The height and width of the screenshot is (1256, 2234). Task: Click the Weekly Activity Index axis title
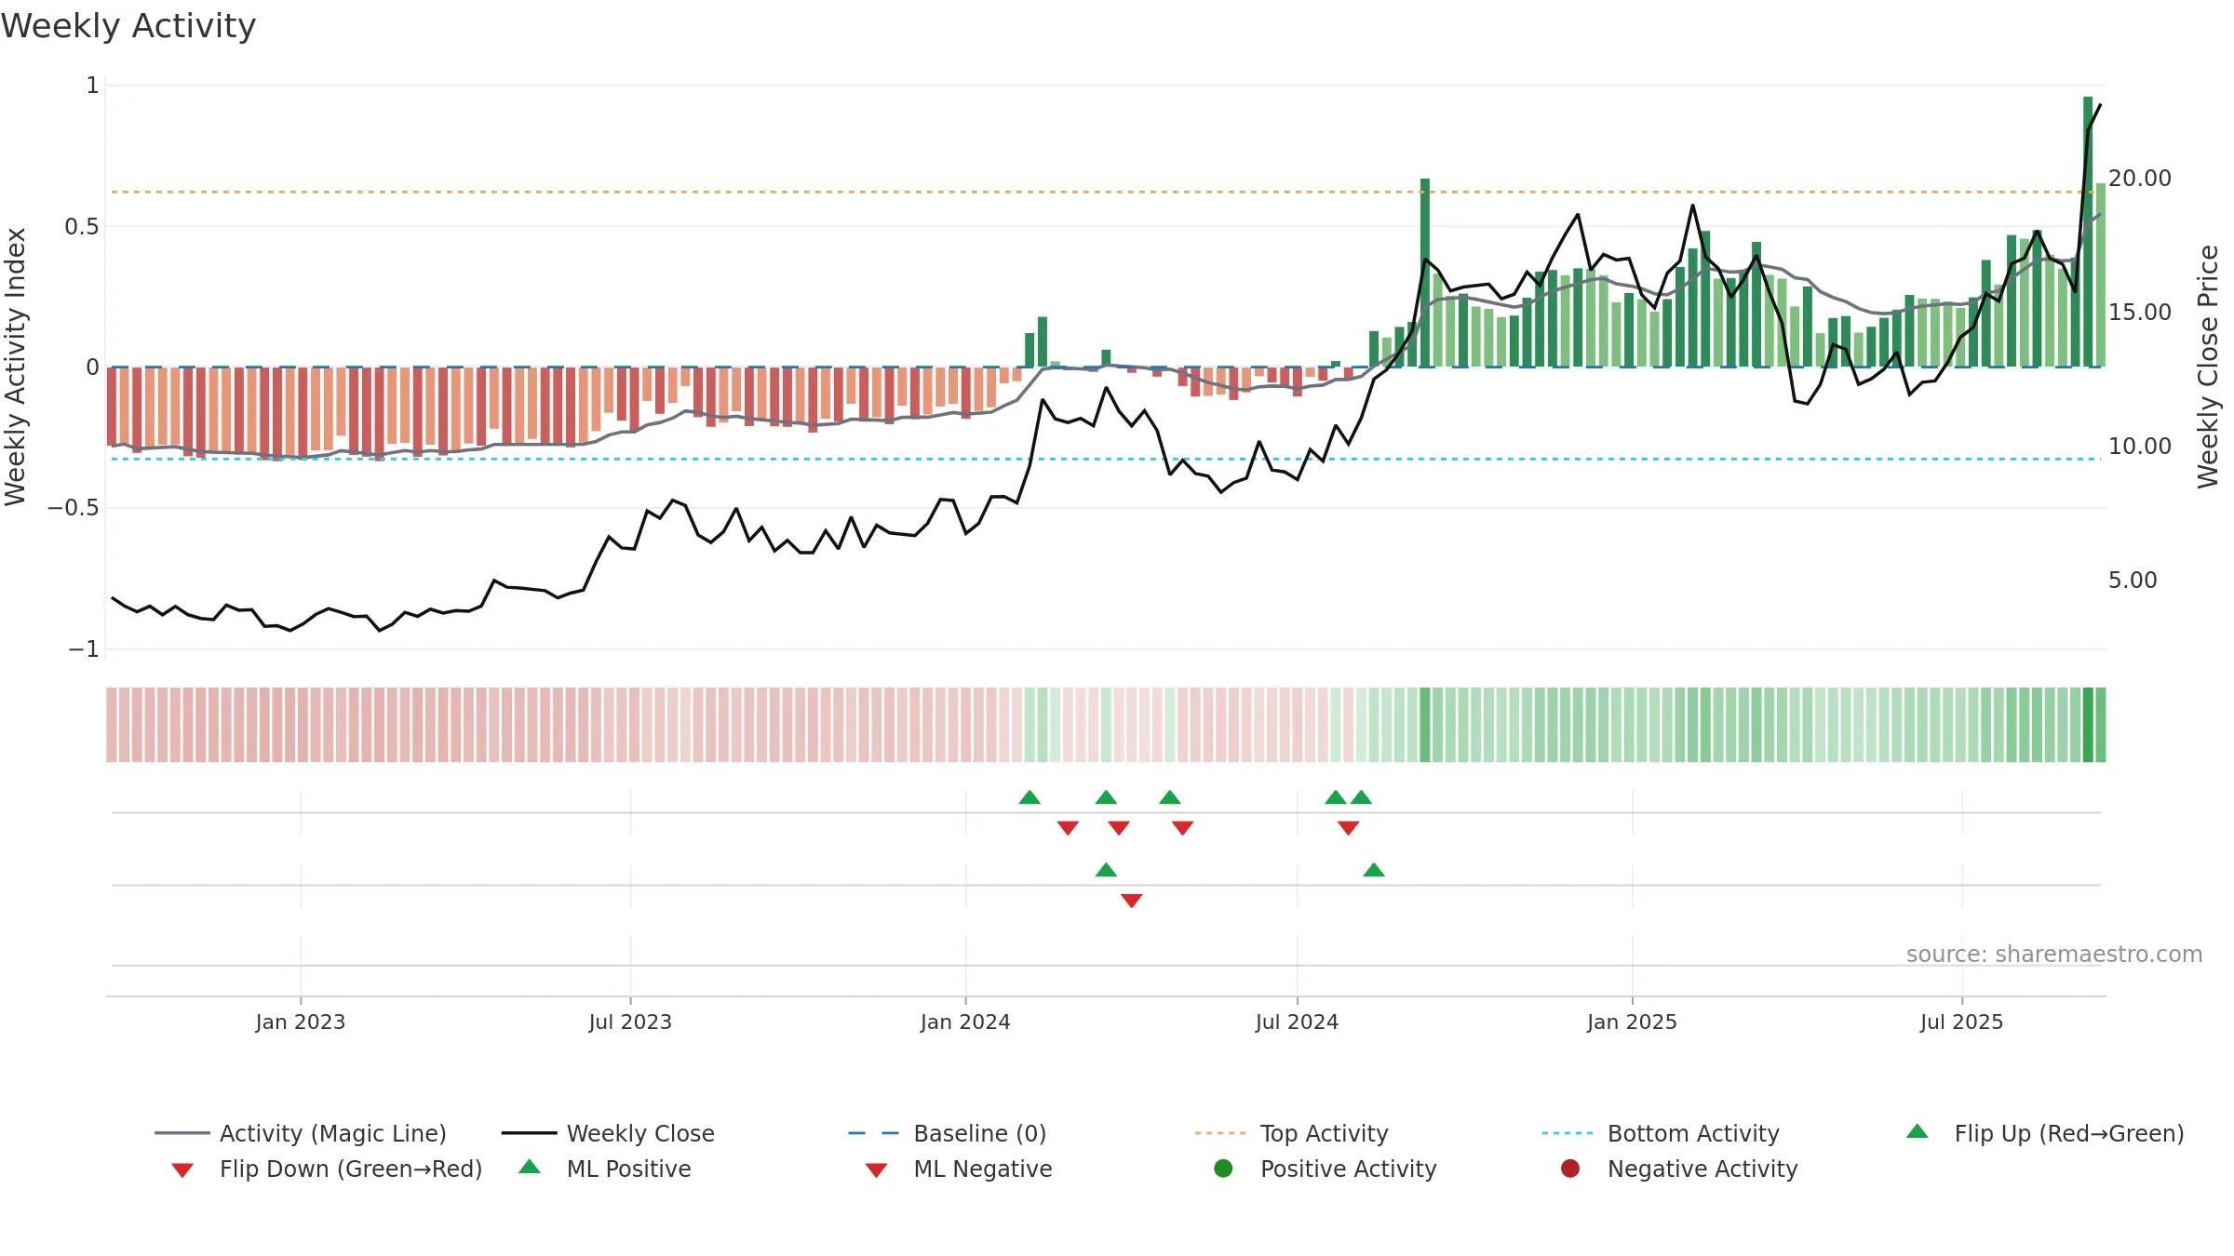[x=15, y=367]
